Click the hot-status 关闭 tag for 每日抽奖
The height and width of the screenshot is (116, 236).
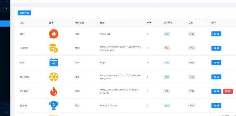pyautogui.click(x=167, y=77)
